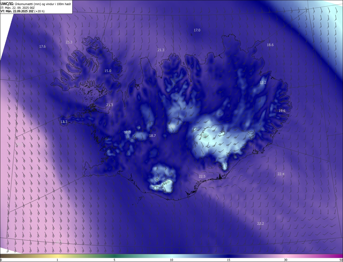Pick the 15.0 value label
This screenshot has height=262, width=343.
(x=108, y=71)
